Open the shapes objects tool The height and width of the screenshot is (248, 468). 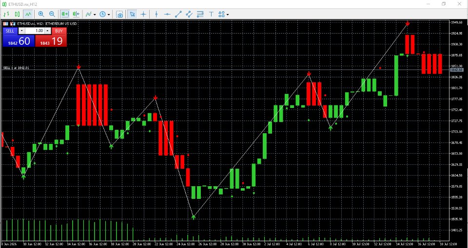coord(221,14)
